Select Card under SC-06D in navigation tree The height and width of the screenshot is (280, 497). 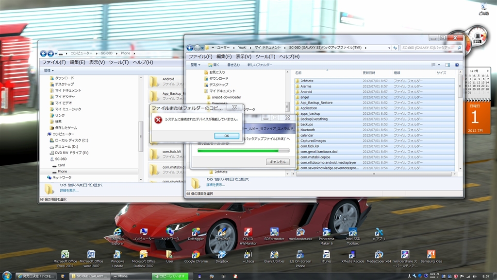pos(61,165)
